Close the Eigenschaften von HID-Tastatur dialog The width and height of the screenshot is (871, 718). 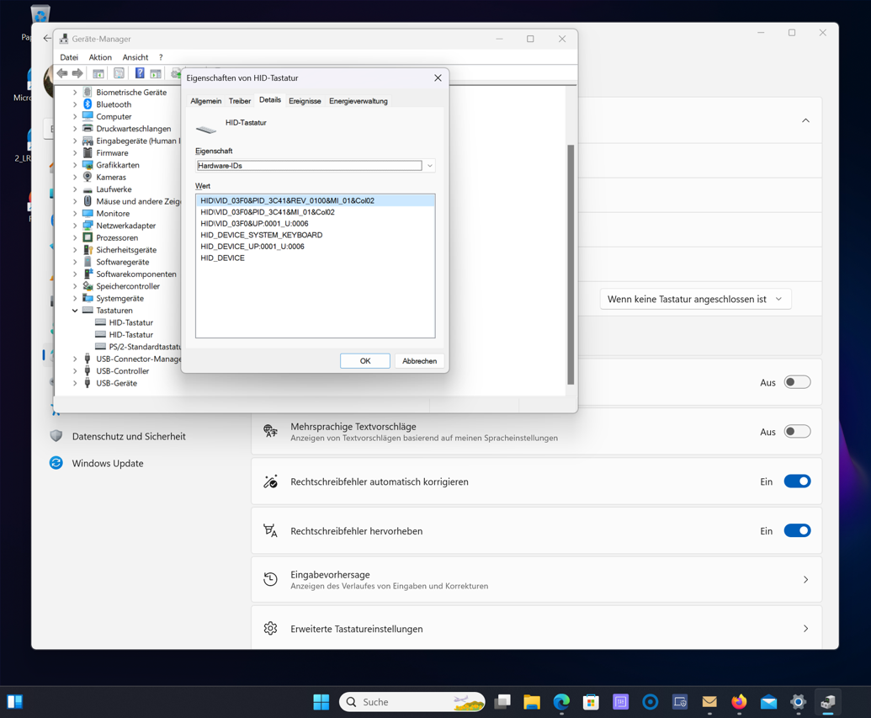point(438,77)
